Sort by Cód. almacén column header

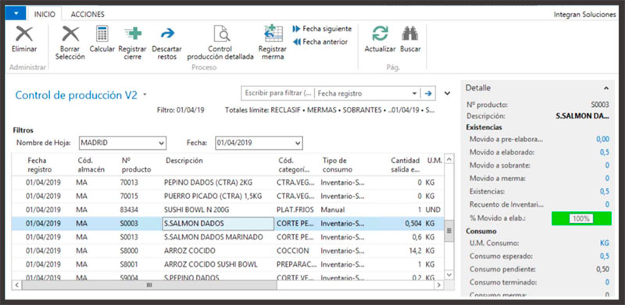pos(91,165)
